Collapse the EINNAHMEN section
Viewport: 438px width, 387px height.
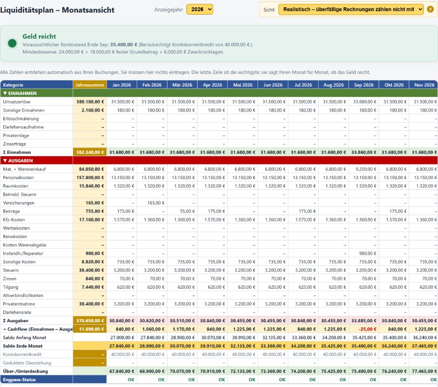(x=20, y=93)
